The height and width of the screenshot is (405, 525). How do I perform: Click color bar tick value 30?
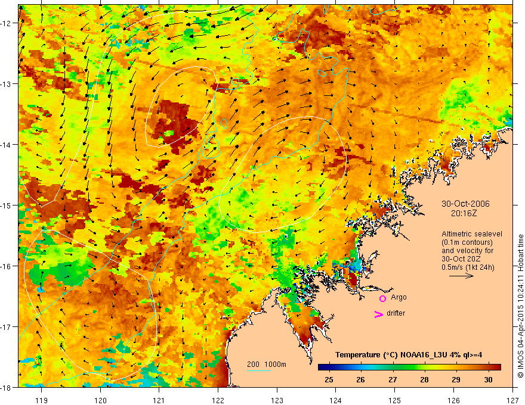click(x=488, y=379)
